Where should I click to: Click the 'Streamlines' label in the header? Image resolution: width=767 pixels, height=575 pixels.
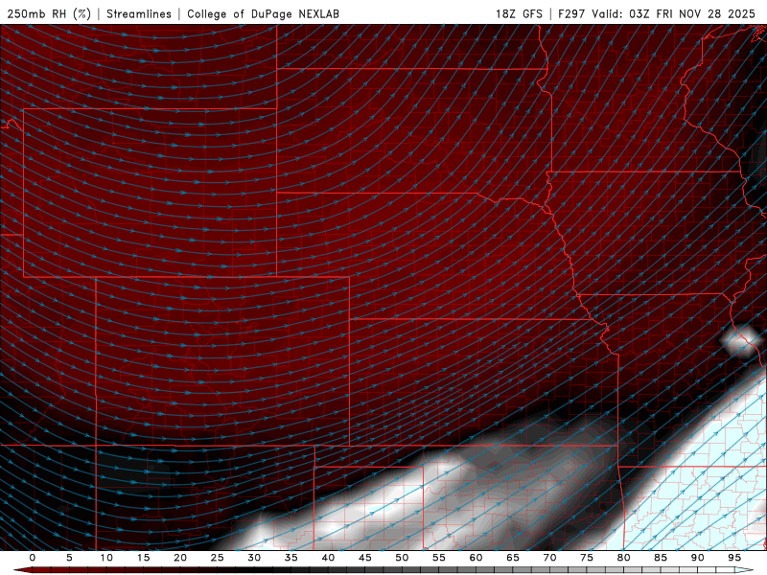tap(139, 13)
